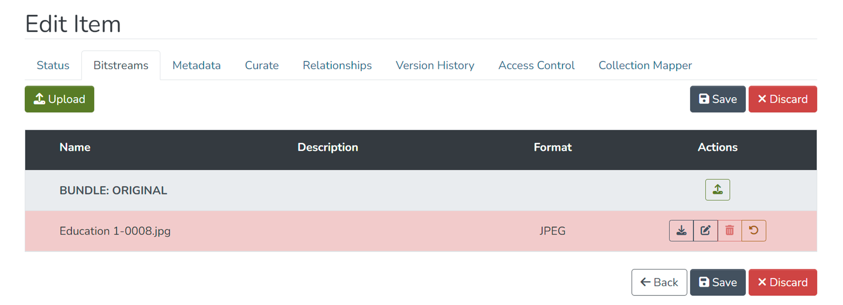
Task: Go back using the Back button
Action: [659, 282]
